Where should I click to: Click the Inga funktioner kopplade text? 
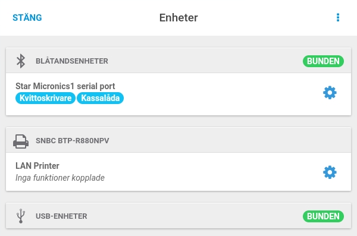click(60, 178)
